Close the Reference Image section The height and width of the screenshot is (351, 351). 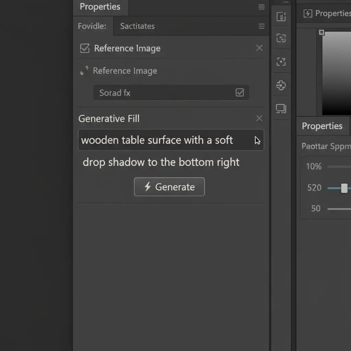pos(259,48)
